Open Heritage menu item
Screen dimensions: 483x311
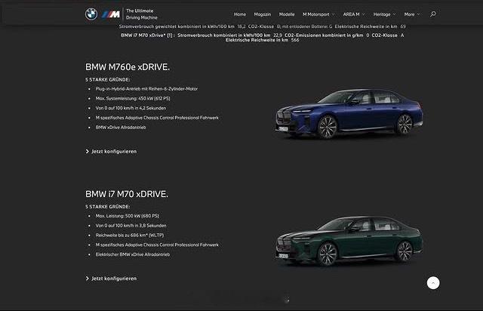pyautogui.click(x=382, y=14)
